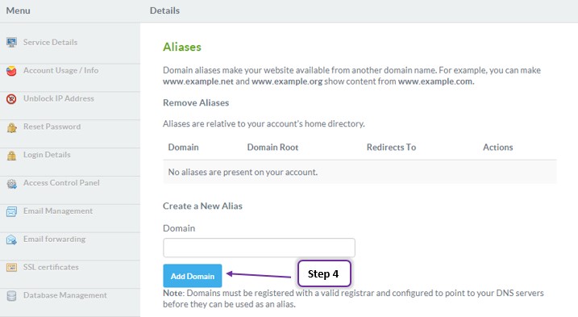
Task: Click the Email Management envelope icon
Action: coord(11,211)
